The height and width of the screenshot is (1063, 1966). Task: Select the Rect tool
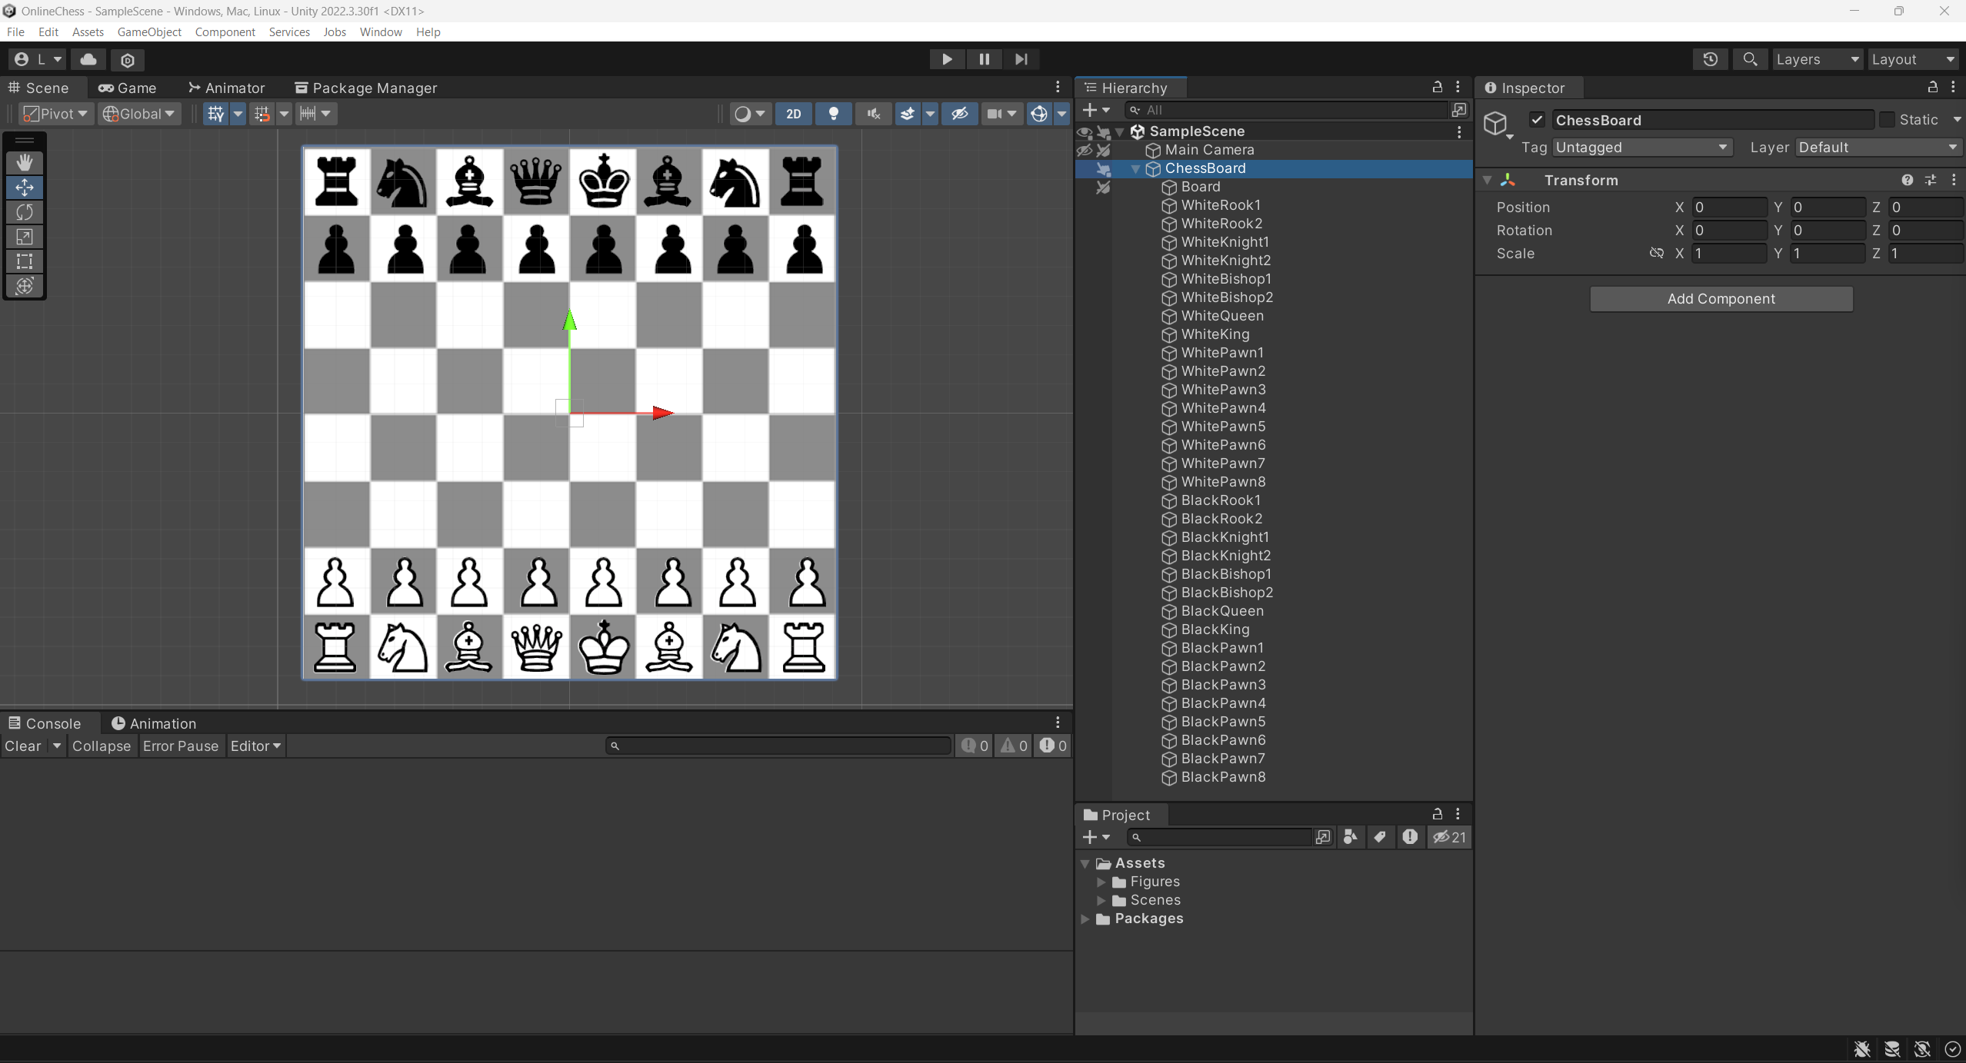(x=25, y=261)
